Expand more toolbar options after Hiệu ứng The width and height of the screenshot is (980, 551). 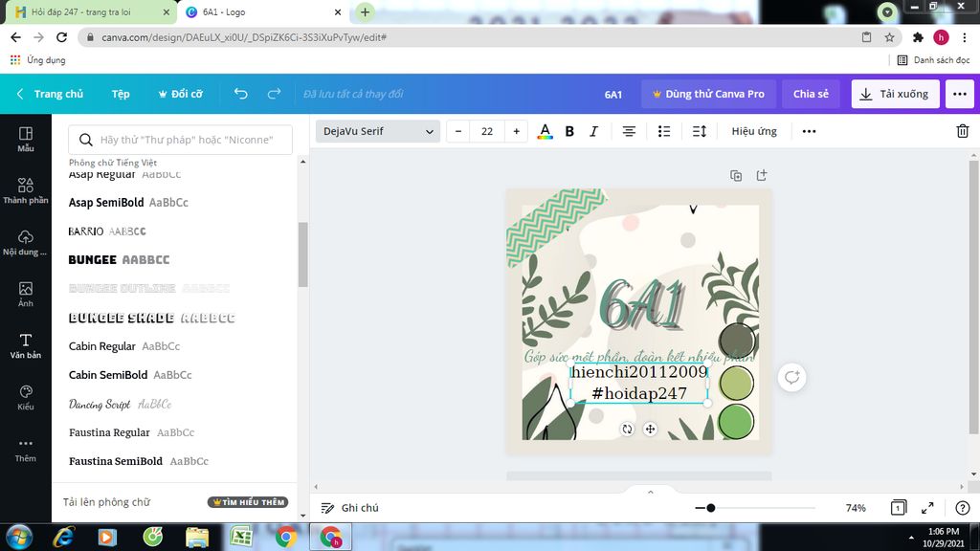point(809,131)
